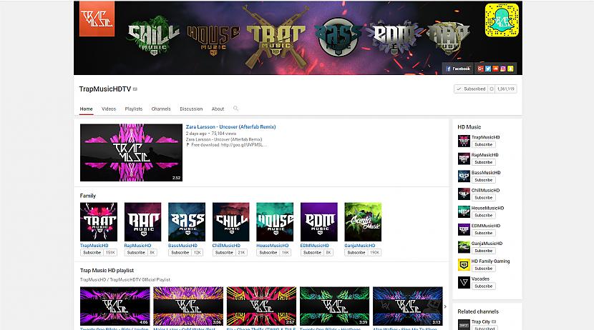This screenshot has width=594, height=330.
Task: Subscribe to BassMusicHD in Family section
Action: coord(180,253)
